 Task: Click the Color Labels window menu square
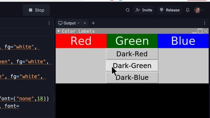[x=58, y=31]
